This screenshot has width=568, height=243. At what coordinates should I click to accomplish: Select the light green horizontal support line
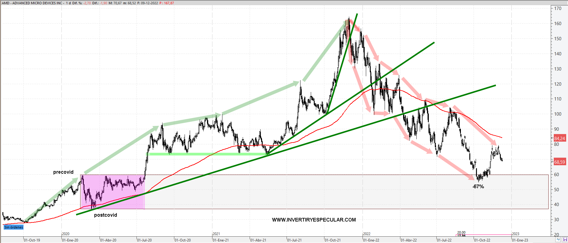[209, 154]
